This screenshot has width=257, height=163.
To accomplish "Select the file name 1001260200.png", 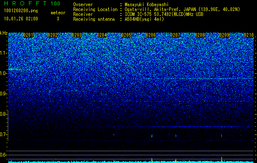I will 21,11.
